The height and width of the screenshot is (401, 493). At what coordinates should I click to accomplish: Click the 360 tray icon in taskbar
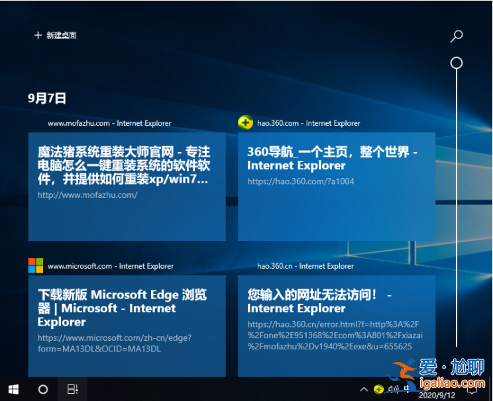click(x=378, y=389)
